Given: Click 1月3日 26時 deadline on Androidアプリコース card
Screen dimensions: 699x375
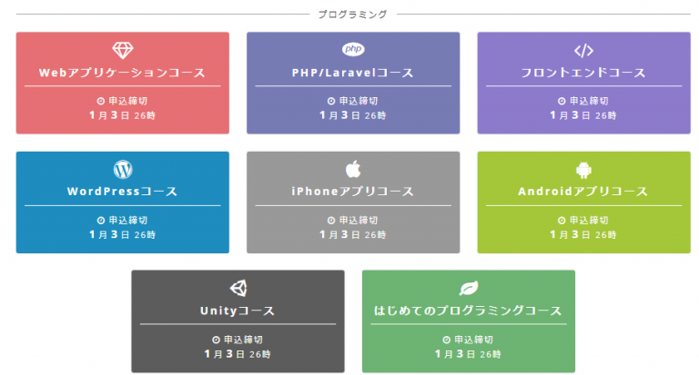Looking at the screenshot, I should 583,235.
